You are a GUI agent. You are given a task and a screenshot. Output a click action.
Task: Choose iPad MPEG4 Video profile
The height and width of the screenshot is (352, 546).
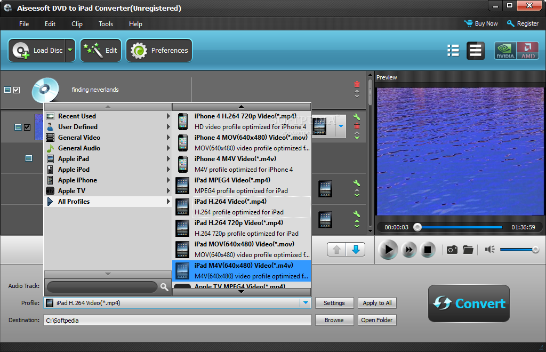tap(242, 185)
